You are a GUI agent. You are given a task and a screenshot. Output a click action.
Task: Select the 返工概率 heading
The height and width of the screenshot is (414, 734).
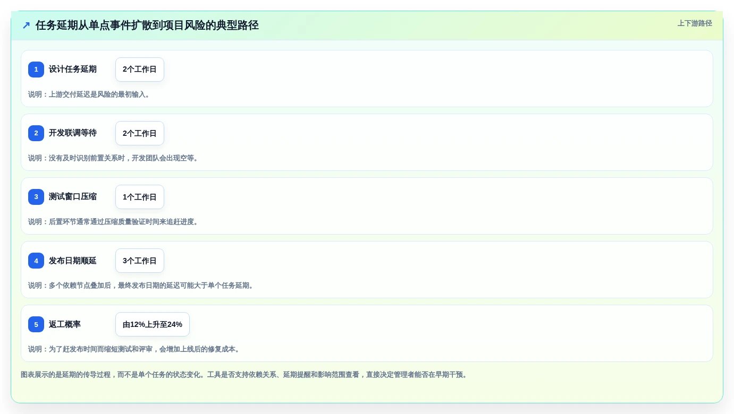[x=65, y=324]
